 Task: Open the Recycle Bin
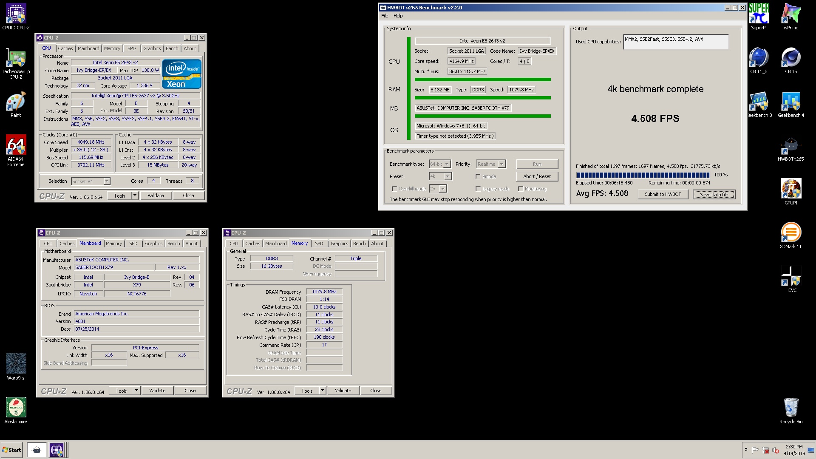coord(791,411)
